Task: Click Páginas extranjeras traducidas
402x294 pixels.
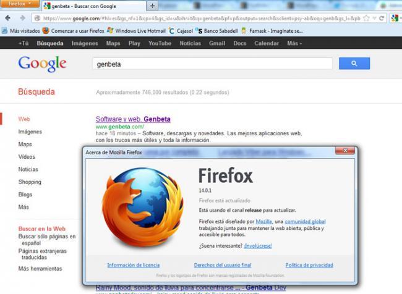Action: tap(42, 254)
